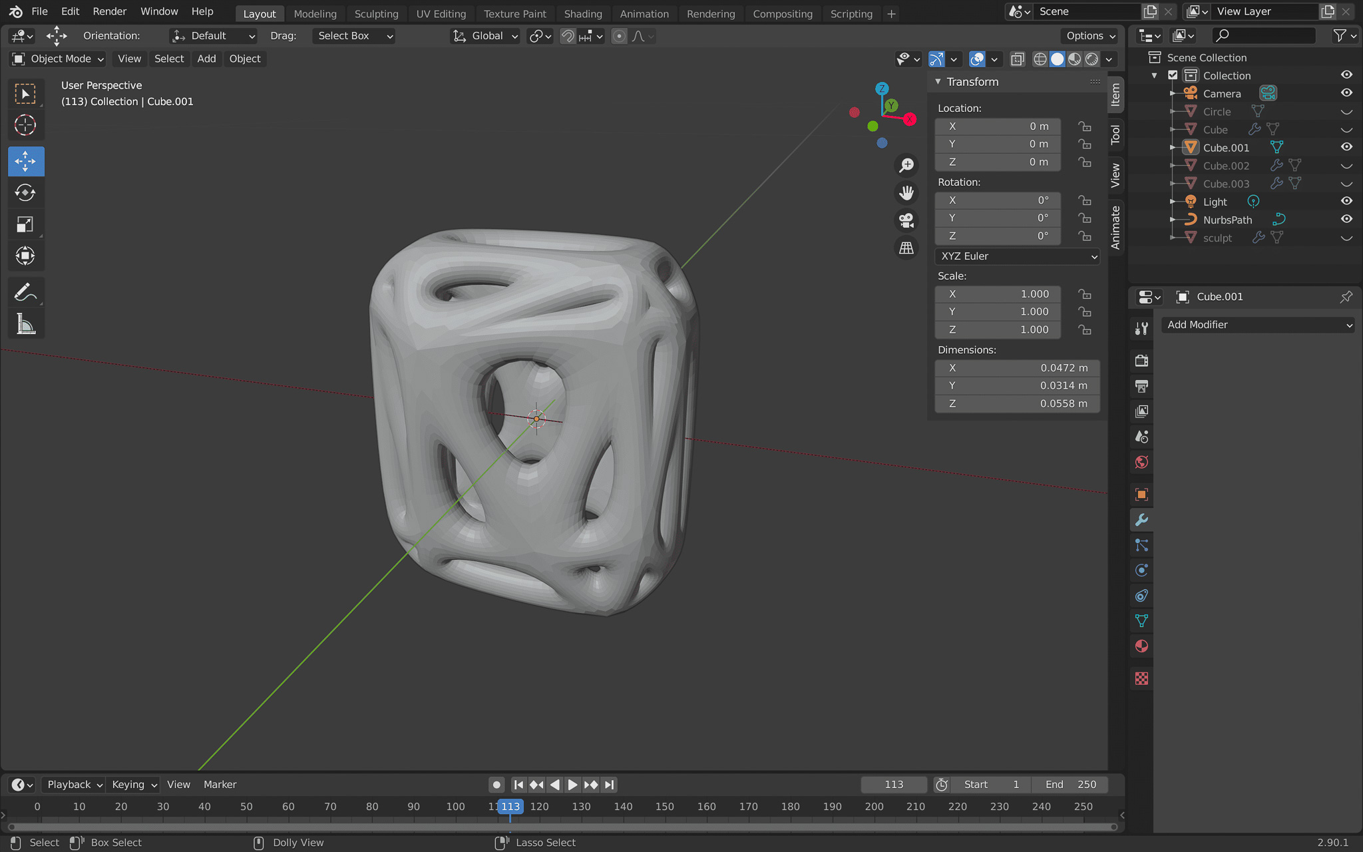Open the File menu

click(39, 11)
